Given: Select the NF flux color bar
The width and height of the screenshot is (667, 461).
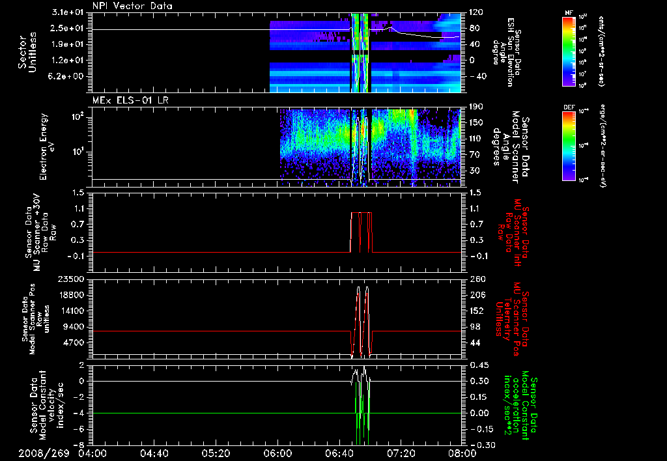Looking at the screenshot, I should [569, 51].
